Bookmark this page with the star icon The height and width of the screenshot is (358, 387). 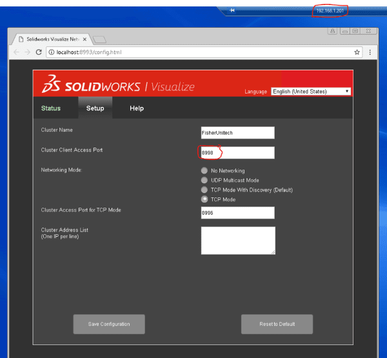(x=357, y=52)
